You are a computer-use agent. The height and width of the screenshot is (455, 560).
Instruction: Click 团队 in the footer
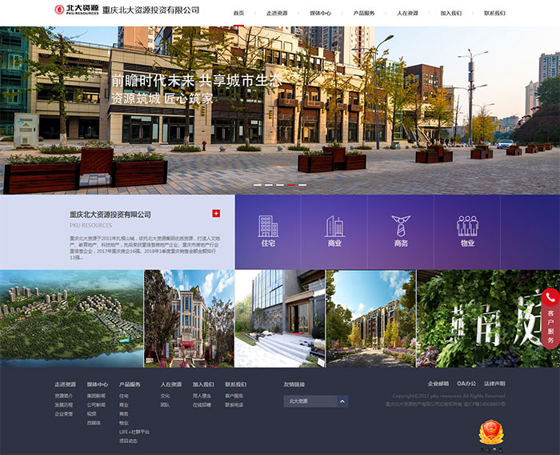[x=165, y=405]
